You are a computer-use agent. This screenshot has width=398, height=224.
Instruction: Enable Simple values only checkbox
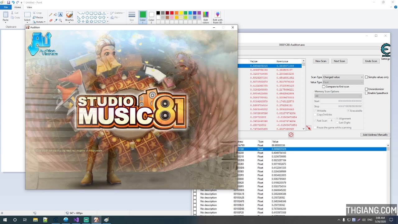click(366, 77)
